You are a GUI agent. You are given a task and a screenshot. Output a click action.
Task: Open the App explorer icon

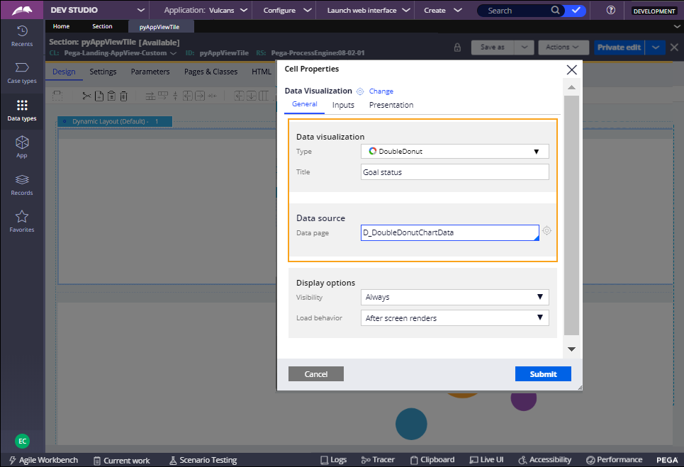tap(22, 147)
